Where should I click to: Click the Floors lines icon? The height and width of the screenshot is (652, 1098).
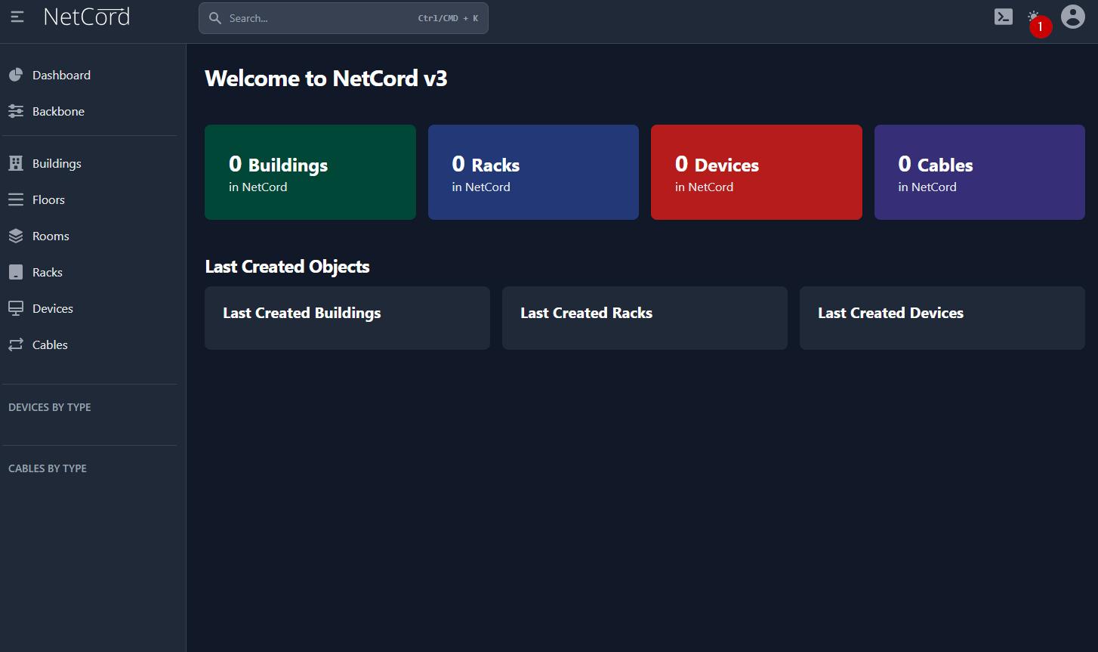coord(16,199)
